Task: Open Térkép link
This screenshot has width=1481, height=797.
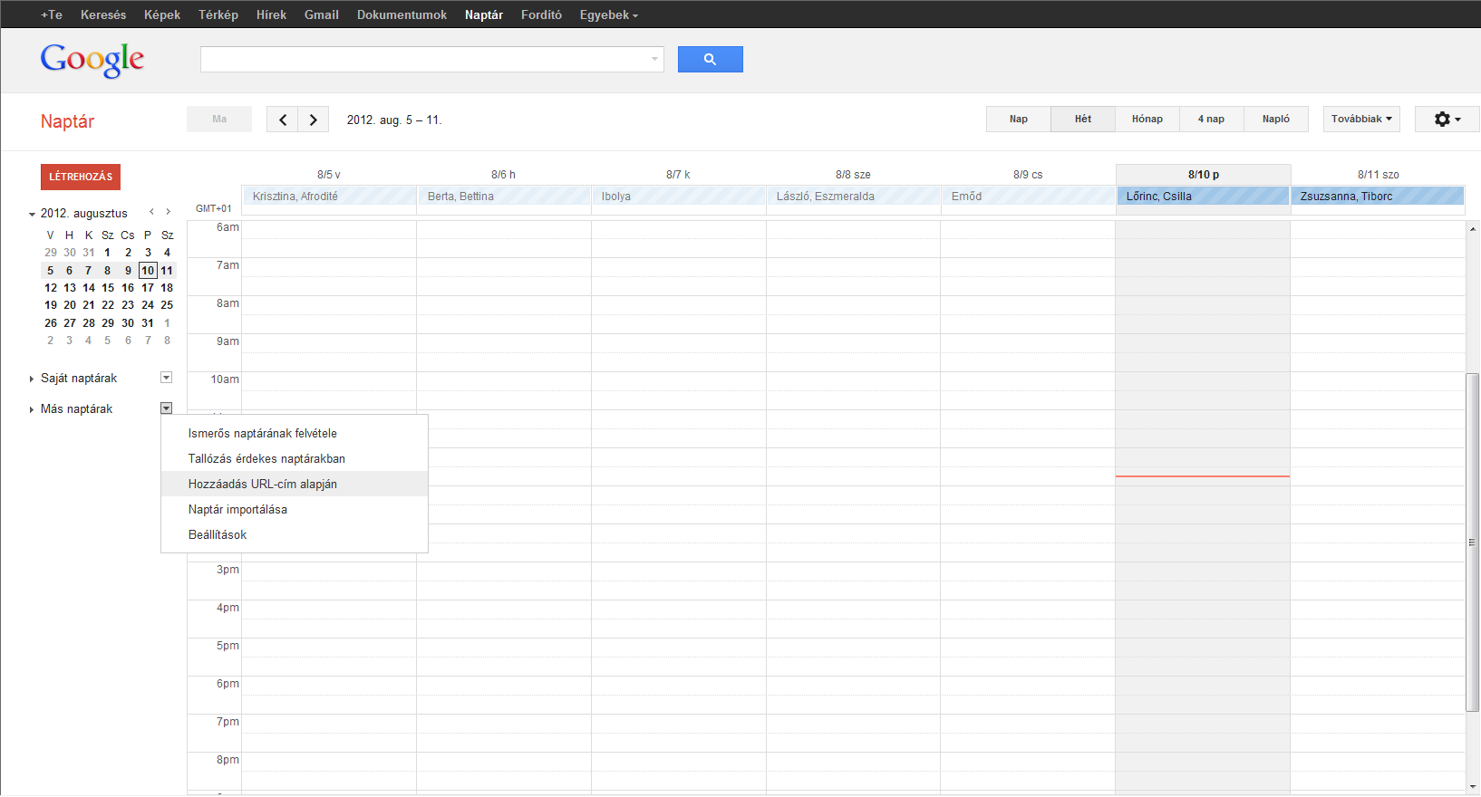Action: (x=218, y=14)
